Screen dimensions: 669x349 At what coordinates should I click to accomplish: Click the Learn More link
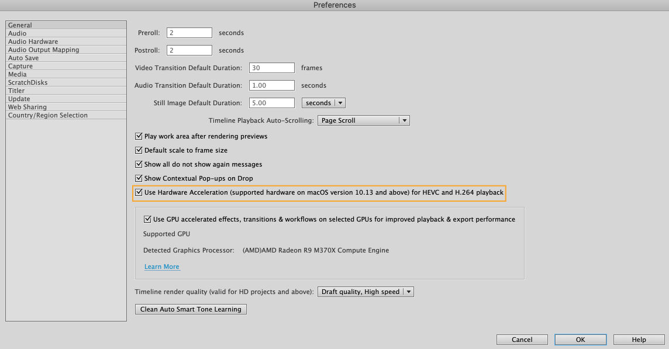click(162, 267)
